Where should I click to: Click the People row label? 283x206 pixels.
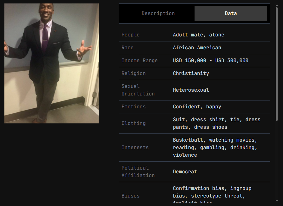coord(130,35)
